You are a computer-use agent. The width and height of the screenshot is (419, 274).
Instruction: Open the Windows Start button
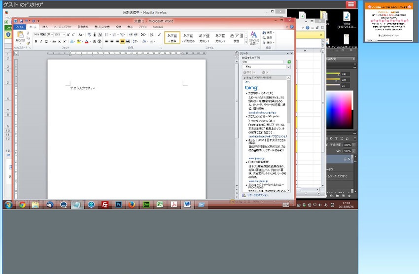[8, 205]
